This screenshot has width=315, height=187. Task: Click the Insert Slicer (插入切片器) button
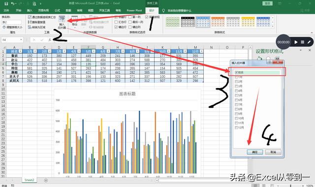point(62,23)
